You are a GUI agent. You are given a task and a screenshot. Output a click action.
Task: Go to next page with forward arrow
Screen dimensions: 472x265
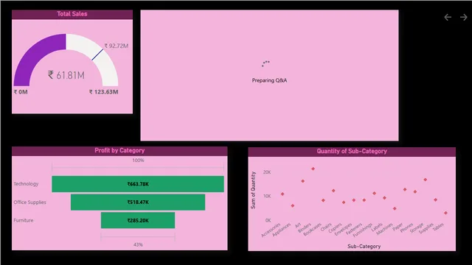(x=464, y=18)
